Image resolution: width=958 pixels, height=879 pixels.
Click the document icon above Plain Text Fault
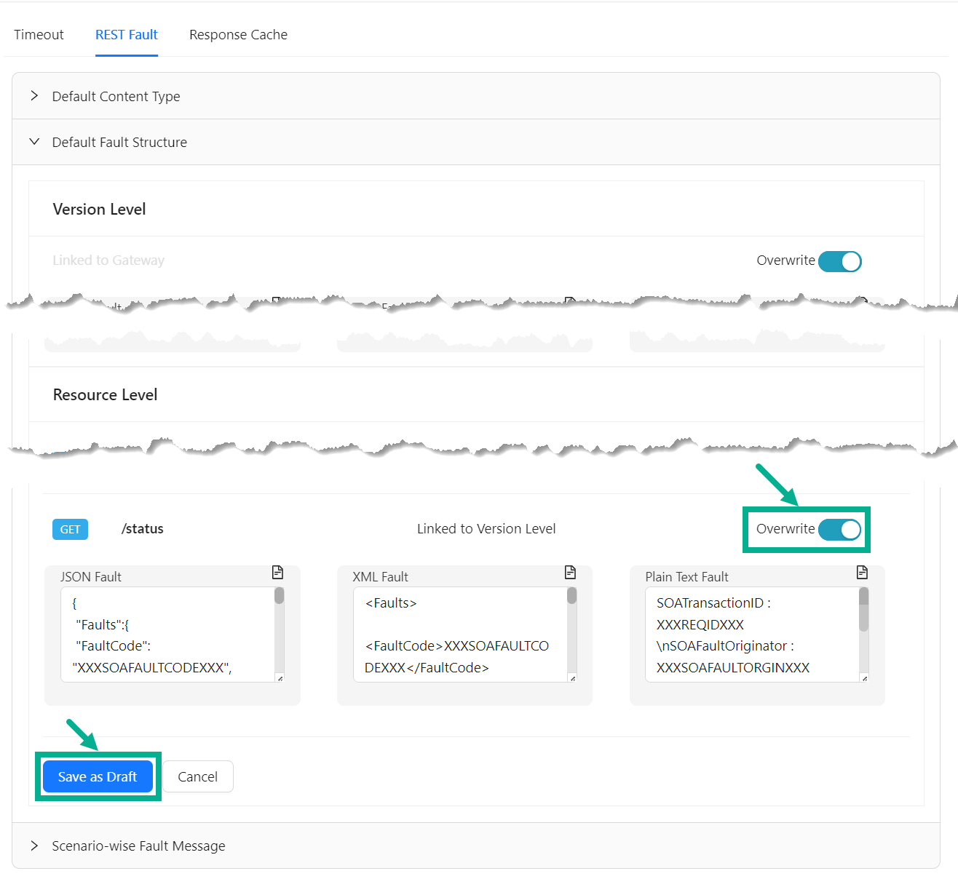click(862, 573)
